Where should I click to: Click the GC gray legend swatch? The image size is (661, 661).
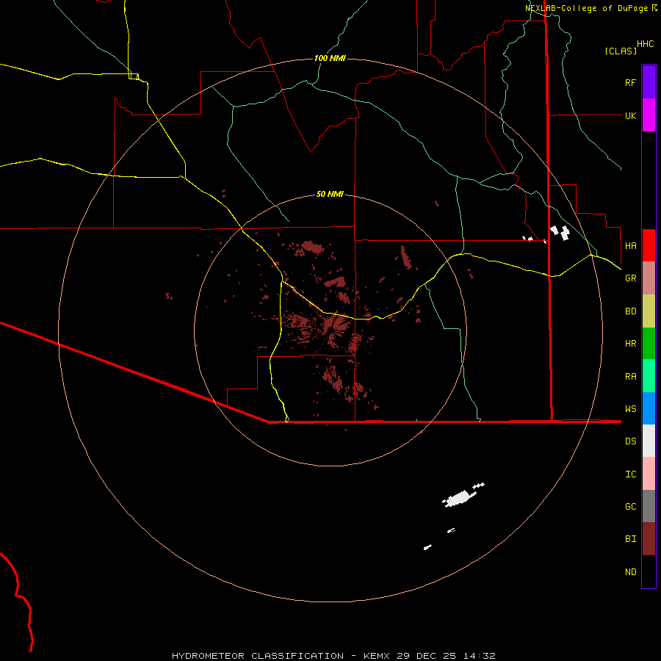coord(649,506)
